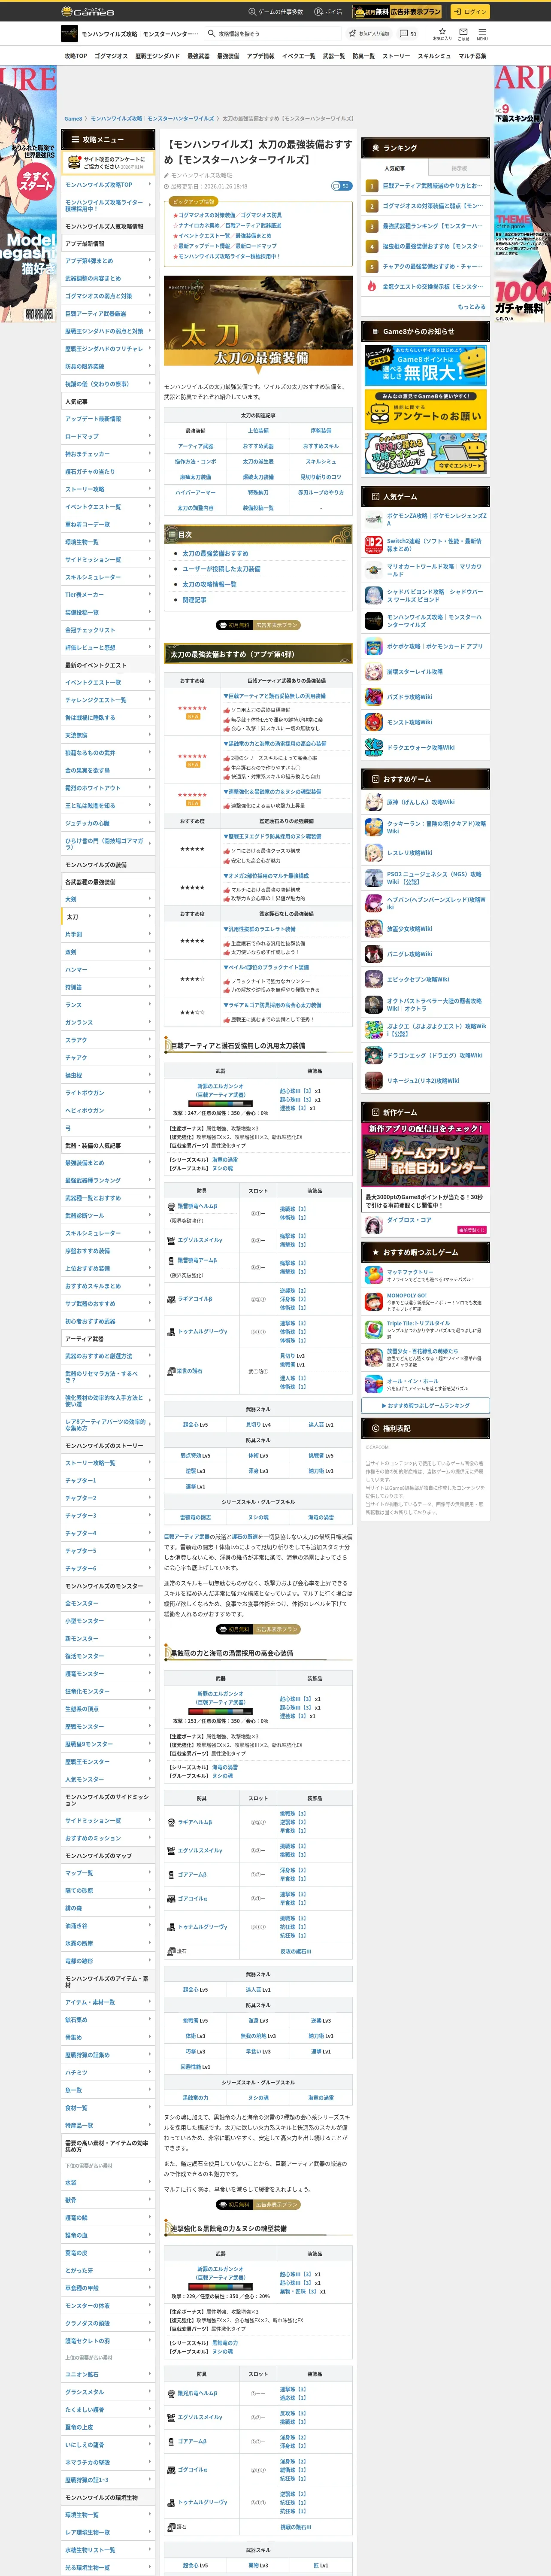Expand the ハンマー sidebar arrow
The width and height of the screenshot is (551, 2576).
tap(150, 969)
